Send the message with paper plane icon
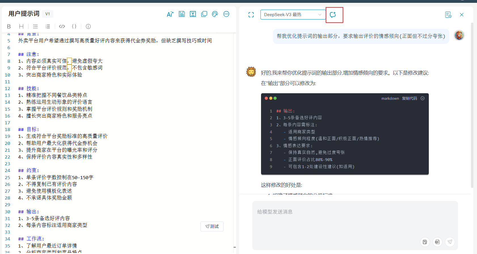Screen dimensions: 477x254 point(450,242)
